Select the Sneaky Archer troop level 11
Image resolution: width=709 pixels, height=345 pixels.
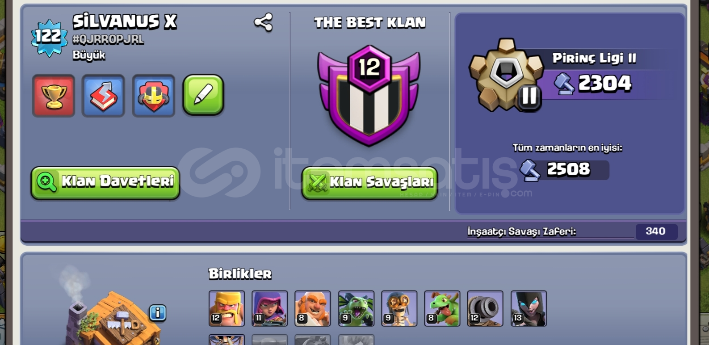point(270,308)
